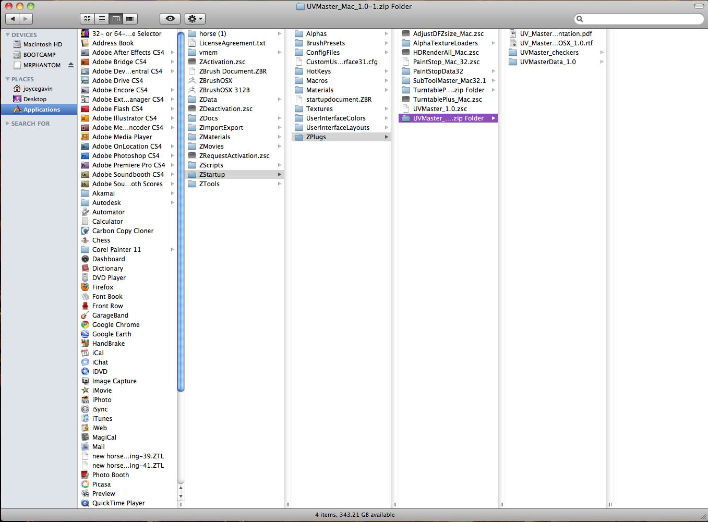Select ZBrushOSX application icon
The width and height of the screenshot is (708, 522).
point(192,81)
